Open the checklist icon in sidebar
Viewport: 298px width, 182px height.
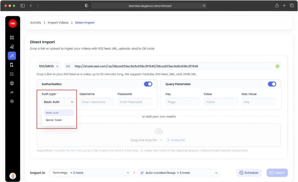click(x=12, y=74)
